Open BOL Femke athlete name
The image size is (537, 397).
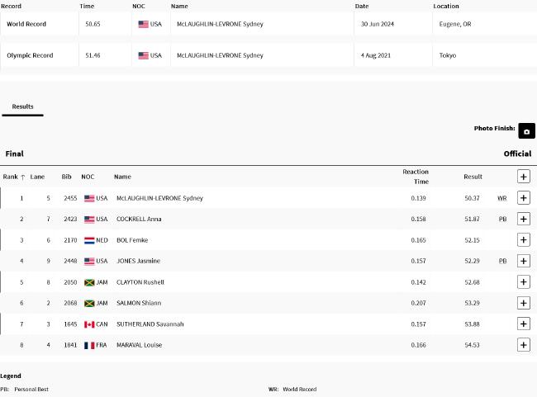132,240
